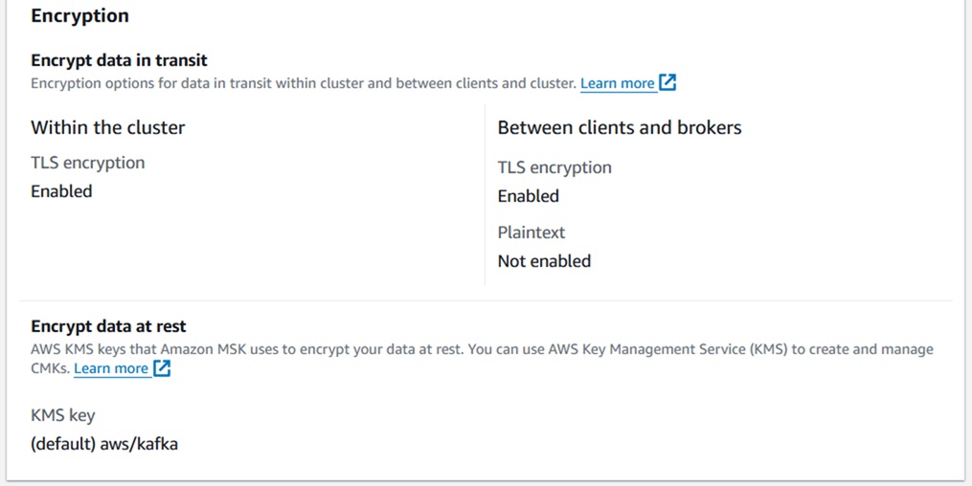Viewport: 972px width, 486px height.
Task: Click the Plaintext label
Action: (531, 232)
